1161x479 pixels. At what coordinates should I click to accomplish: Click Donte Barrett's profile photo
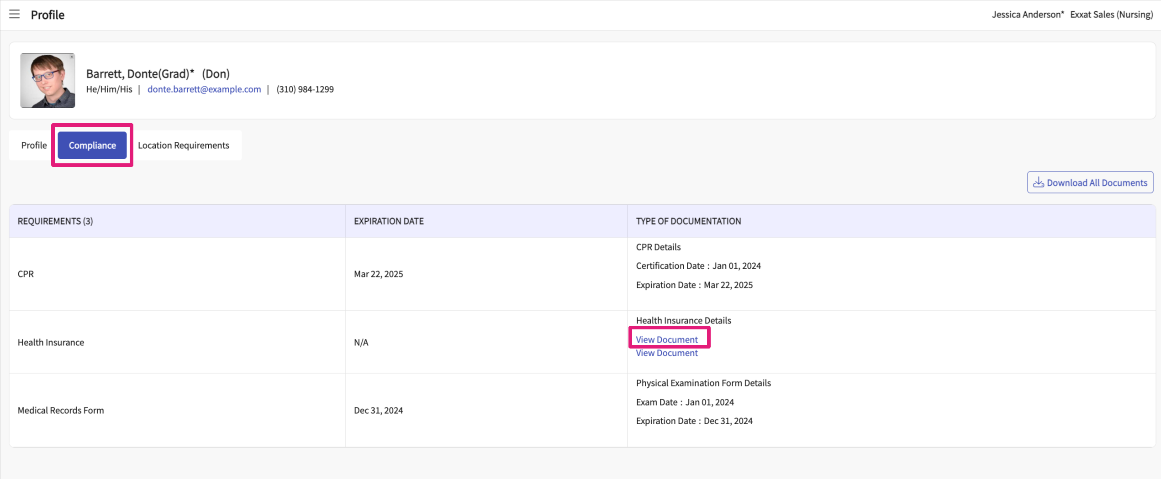point(47,81)
